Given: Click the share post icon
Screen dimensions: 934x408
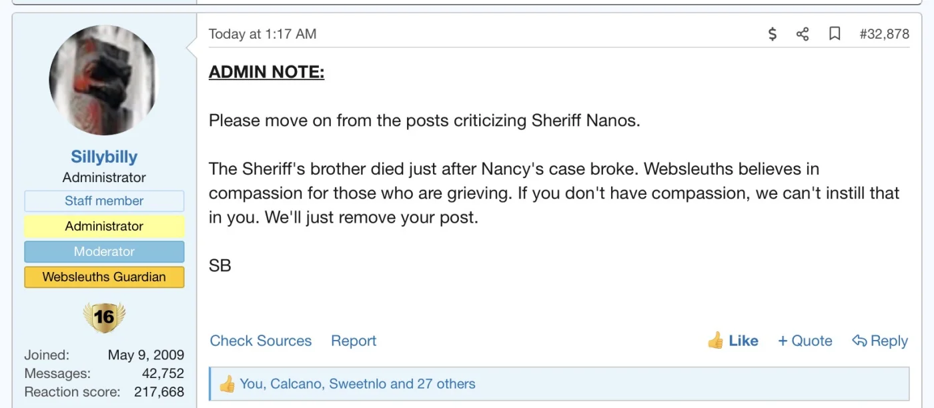Looking at the screenshot, I should [803, 34].
